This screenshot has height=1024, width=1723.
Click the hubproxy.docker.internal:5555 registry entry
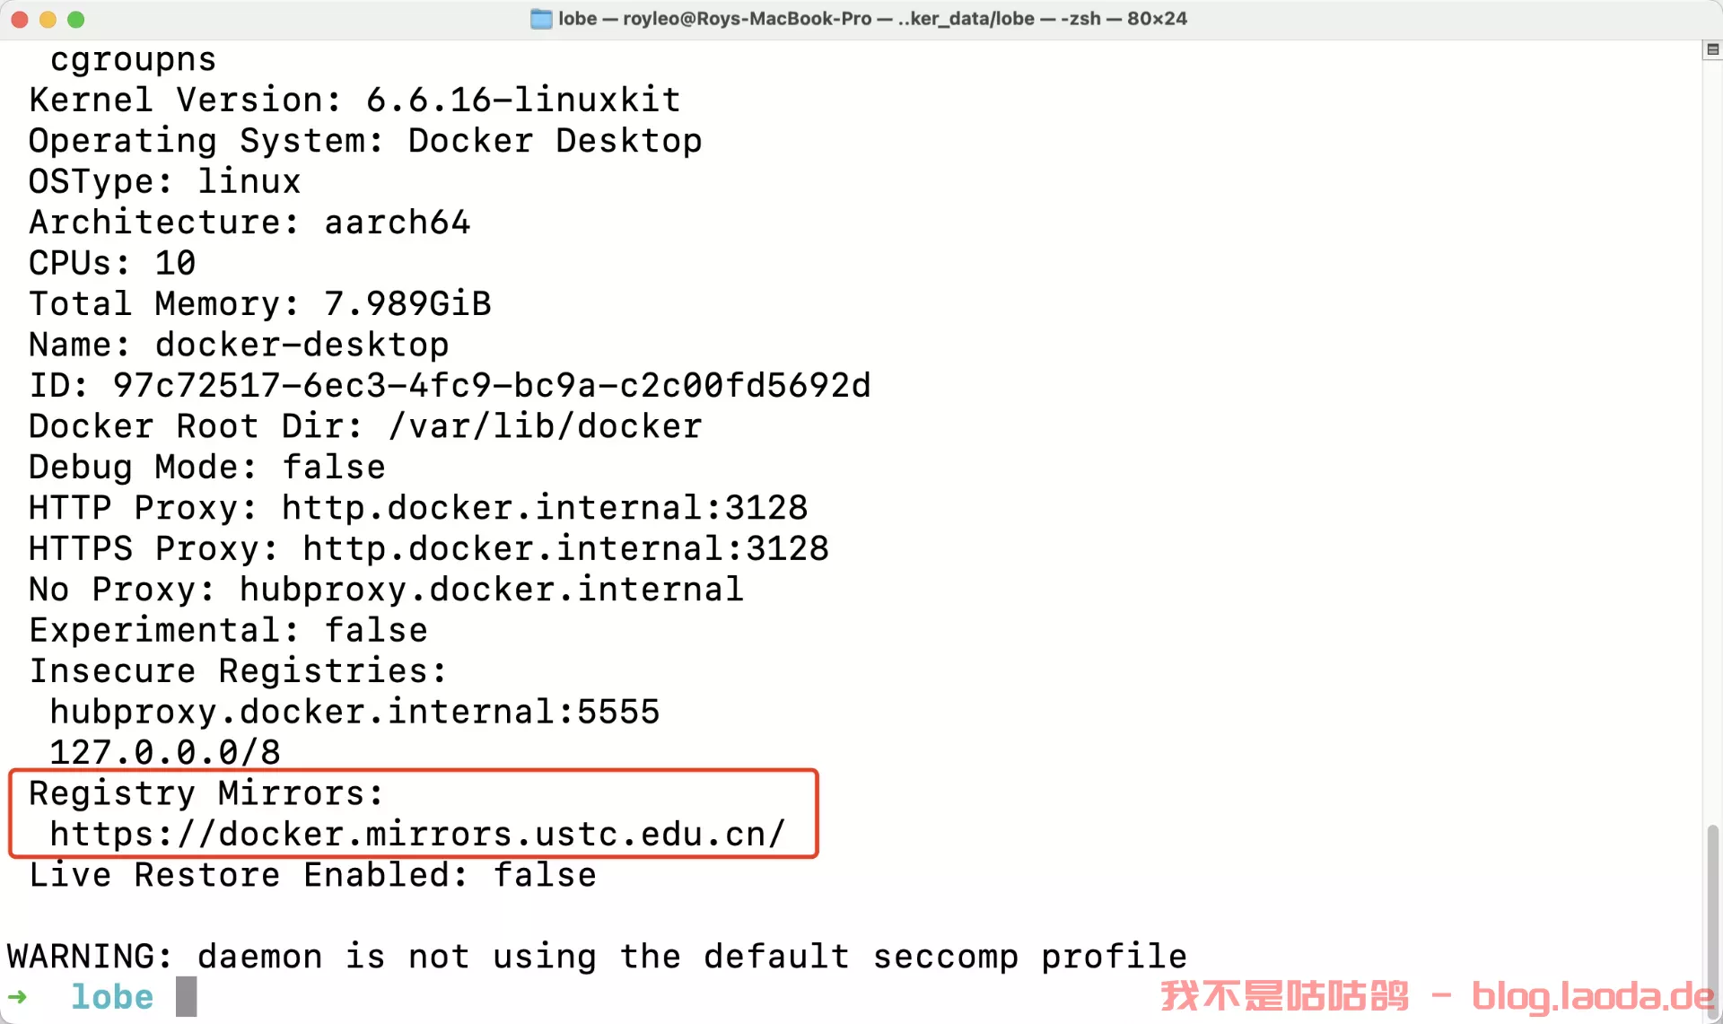click(x=354, y=712)
